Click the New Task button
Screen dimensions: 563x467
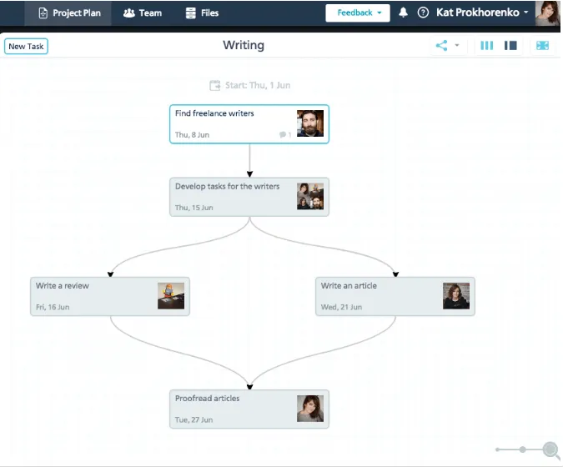coord(26,47)
